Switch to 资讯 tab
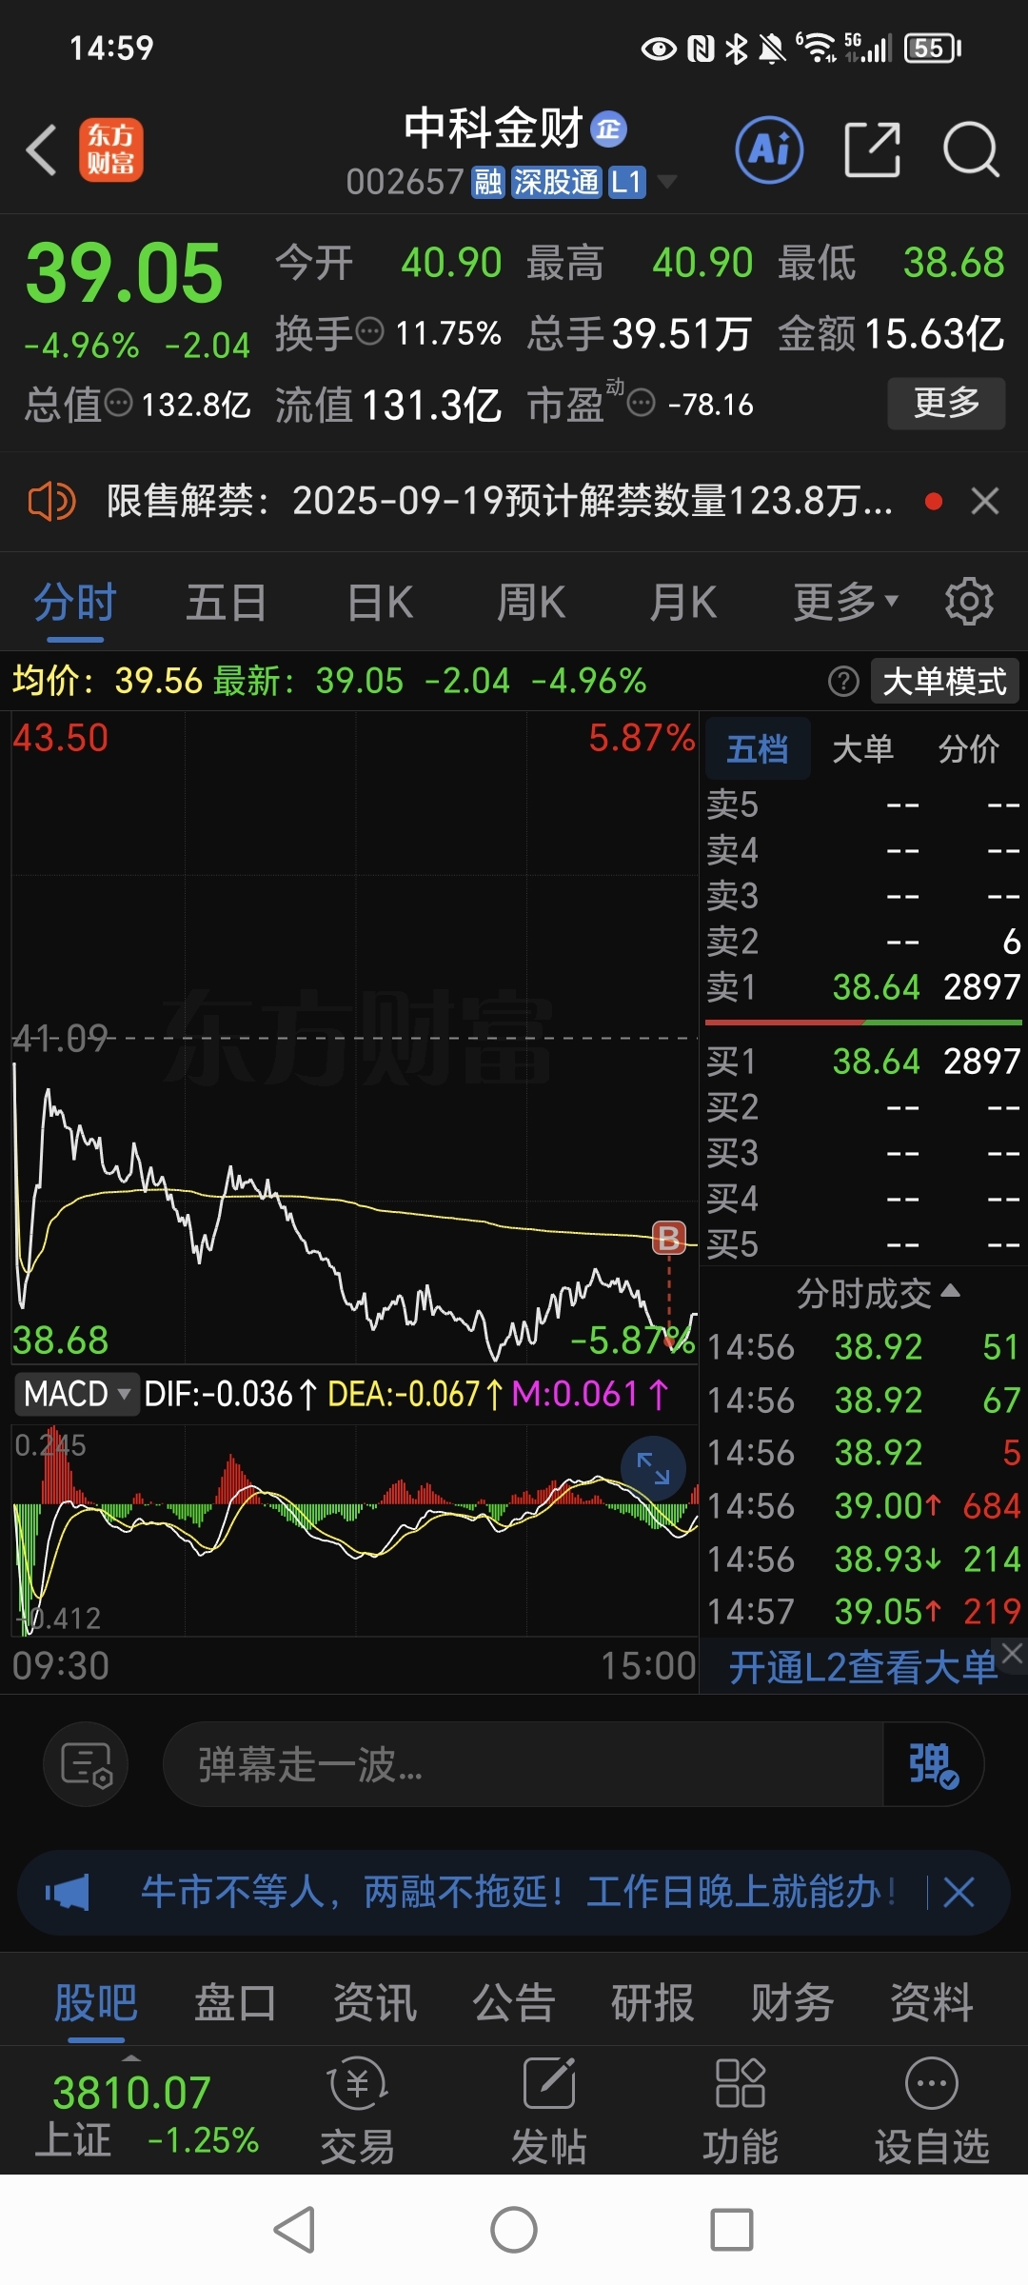 [375, 2003]
